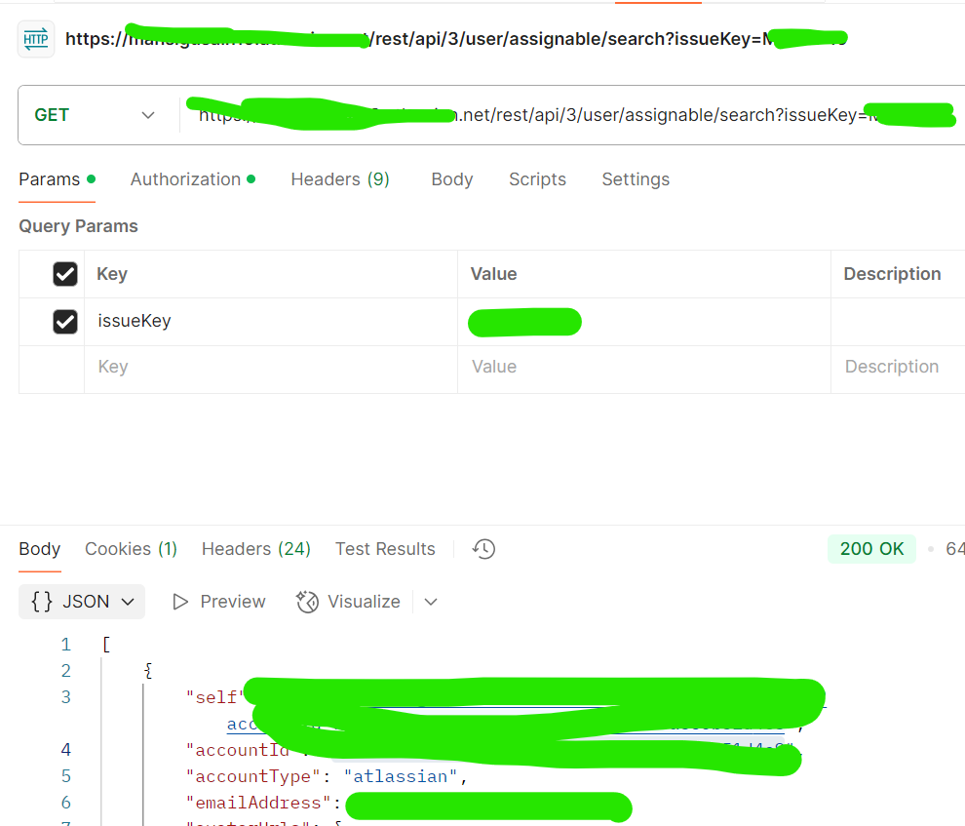
Task: Open the GET method dropdown
Action: (x=148, y=114)
